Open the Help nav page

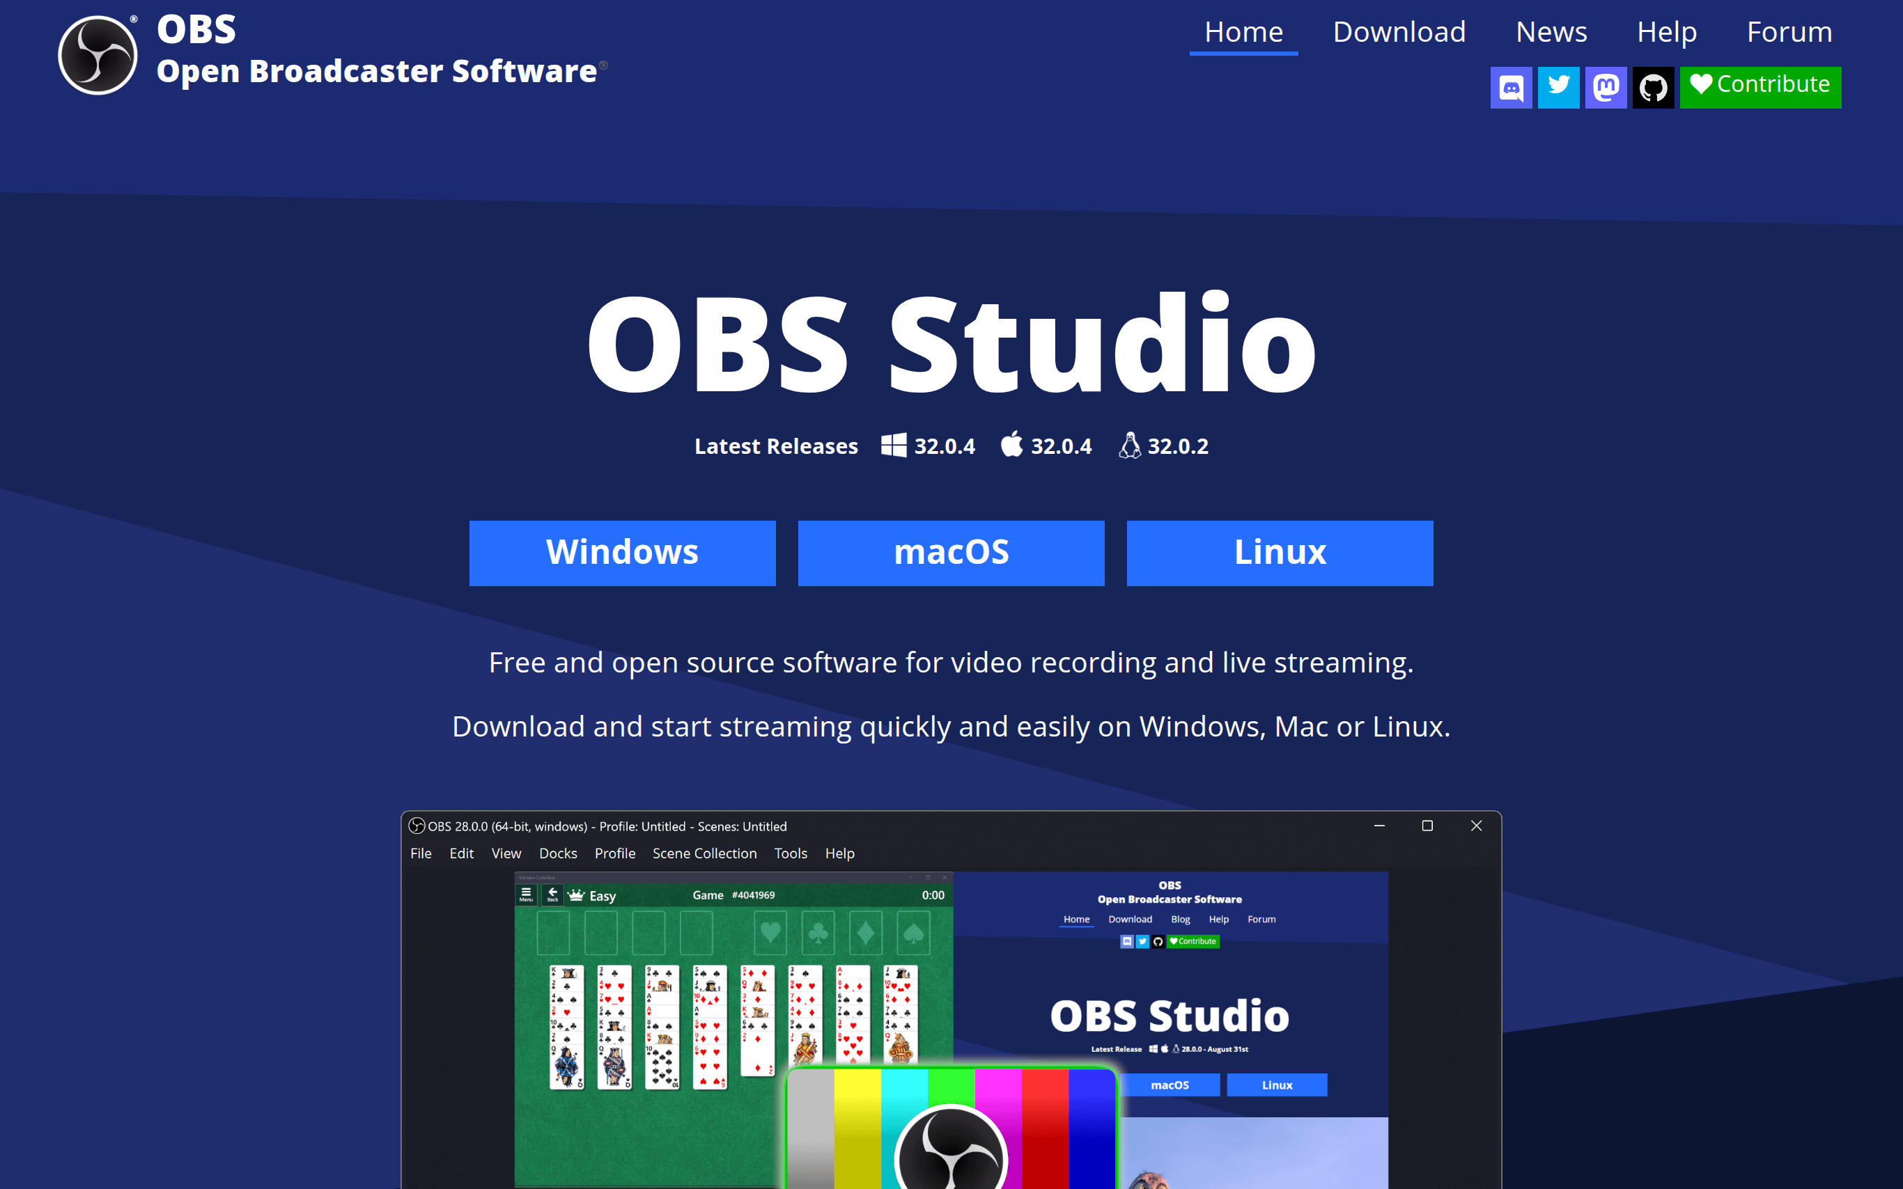1666,32
